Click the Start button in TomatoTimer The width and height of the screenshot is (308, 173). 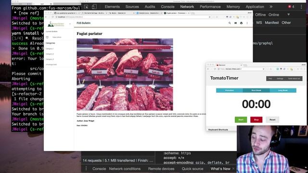coord(241,120)
